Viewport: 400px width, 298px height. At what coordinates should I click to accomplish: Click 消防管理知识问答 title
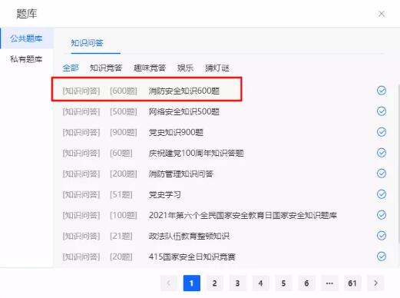(x=181, y=174)
